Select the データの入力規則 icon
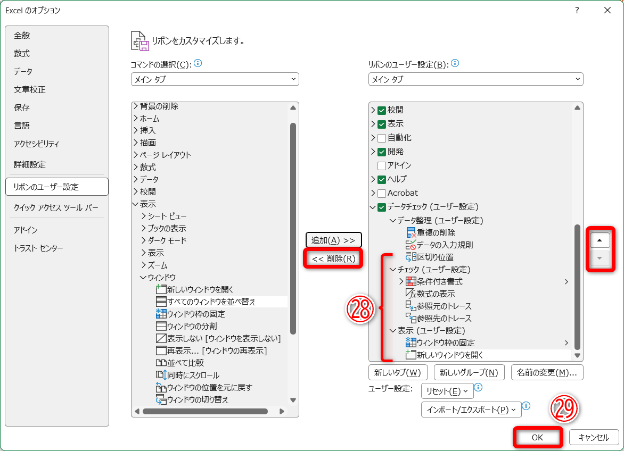The height and width of the screenshot is (451, 624). (410, 245)
